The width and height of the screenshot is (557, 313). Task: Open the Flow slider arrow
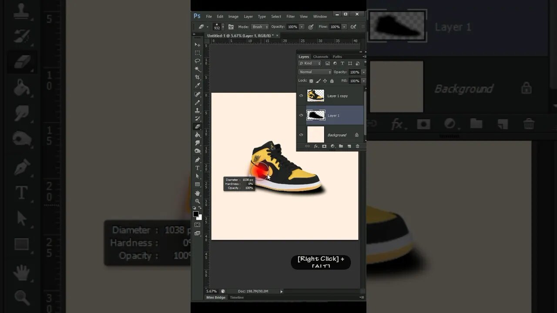click(344, 27)
